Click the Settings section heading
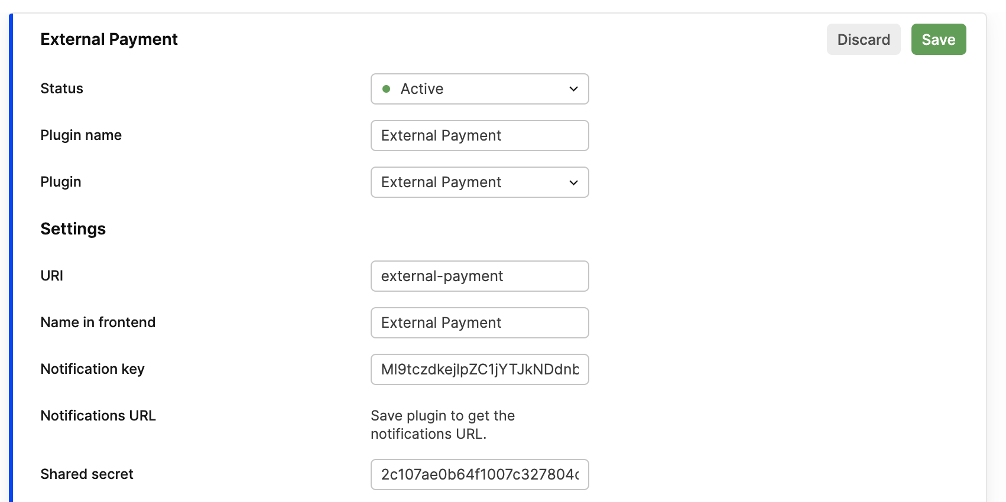Screen dimensions: 1006x502 click(x=73, y=229)
